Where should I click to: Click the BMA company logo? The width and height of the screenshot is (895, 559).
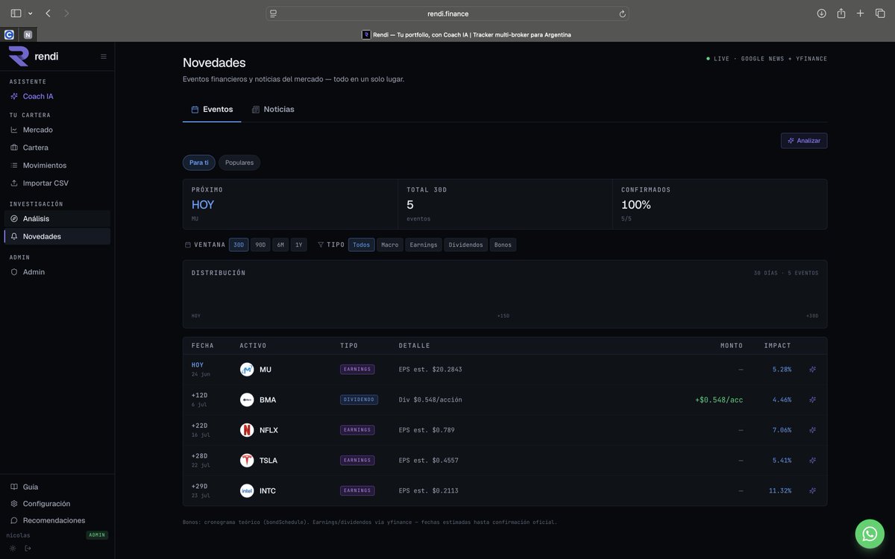click(x=247, y=399)
